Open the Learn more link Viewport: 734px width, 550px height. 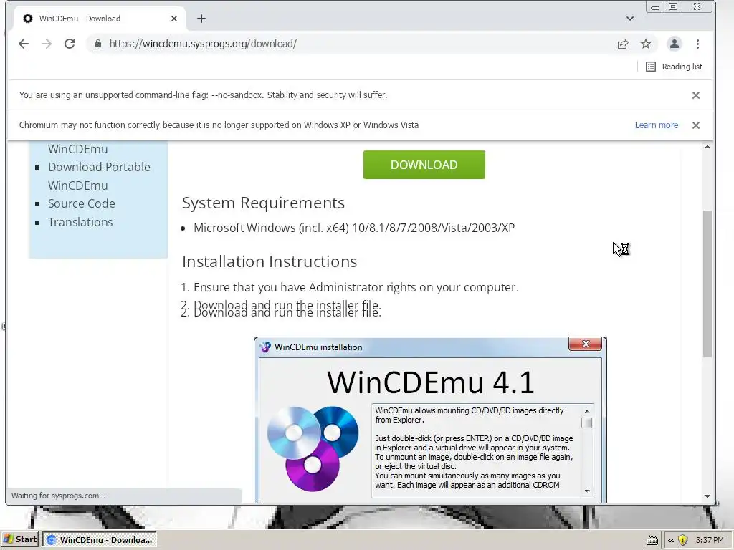(x=657, y=125)
